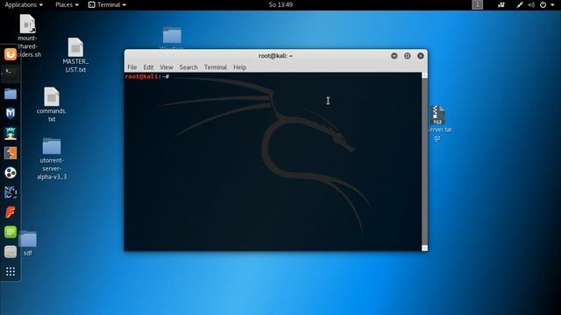Close the root@kali terminal window
This screenshot has width=561, height=315.
[421, 56]
